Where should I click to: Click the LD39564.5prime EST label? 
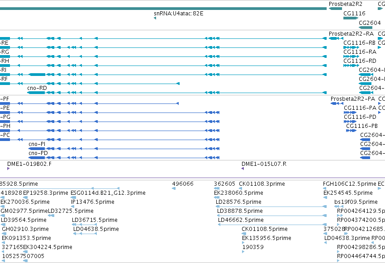coord(24,220)
